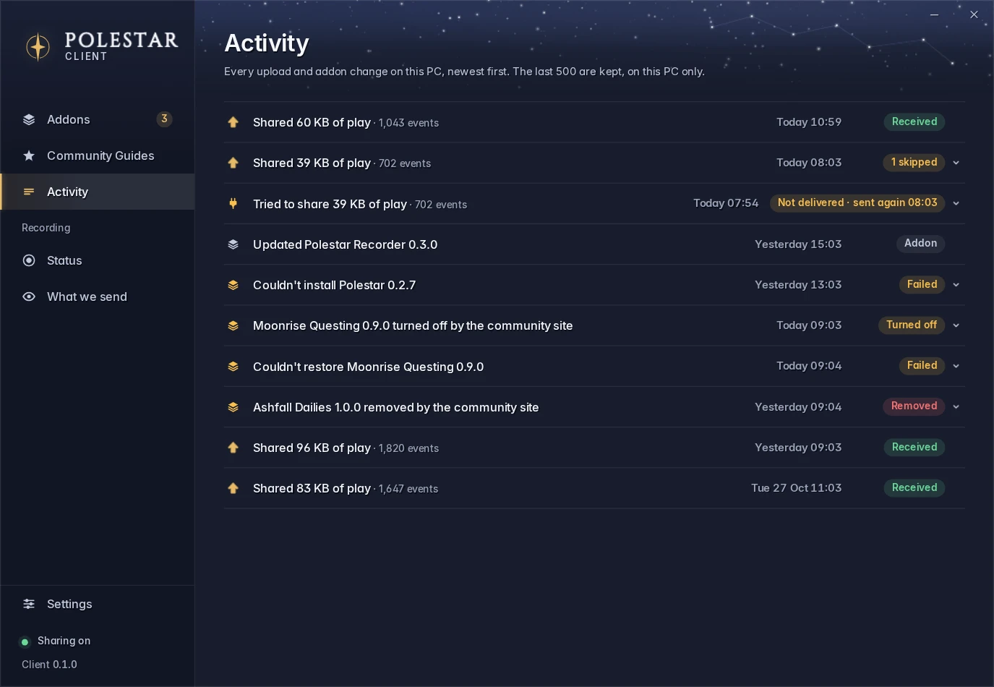Click stack icon for Couldn't install Polestar 0.2.7
This screenshot has height=687, width=994.
[233, 285]
